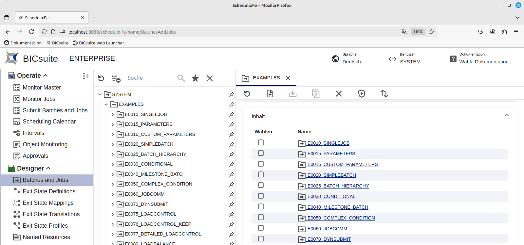Pin E0020_SIMPLEBATCH in the tree
Viewport: 524px width, 245px height.
click(x=232, y=144)
